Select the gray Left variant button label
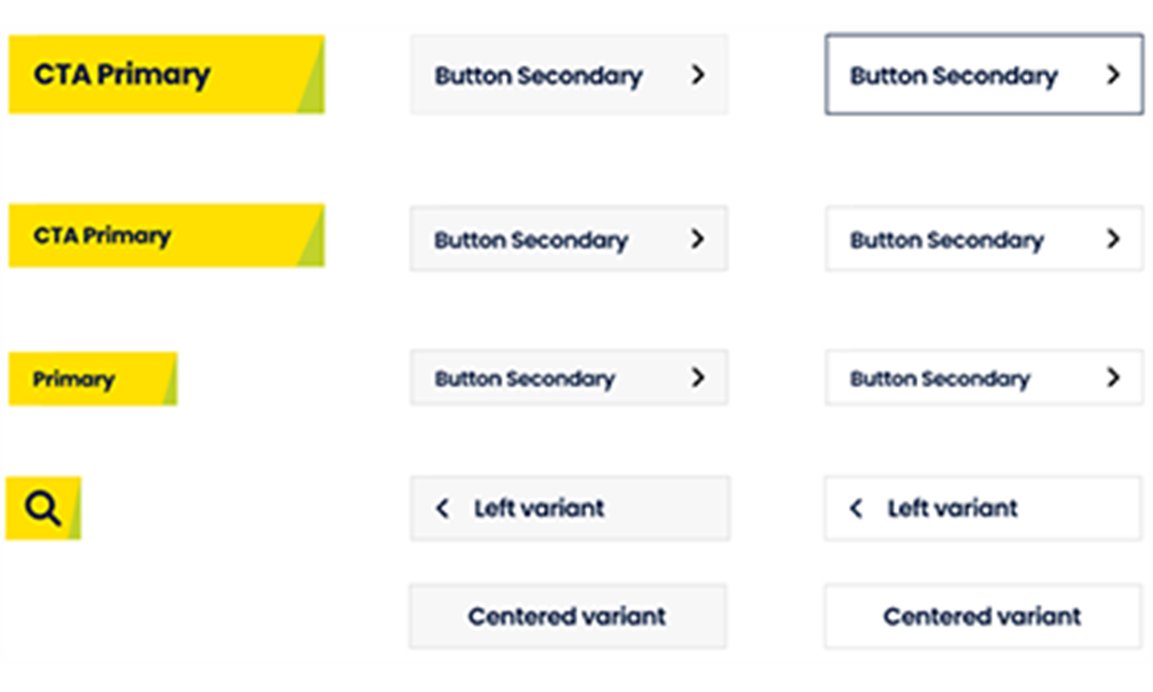This screenshot has width=1153, height=692. pyautogui.click(x=540, y=508)
